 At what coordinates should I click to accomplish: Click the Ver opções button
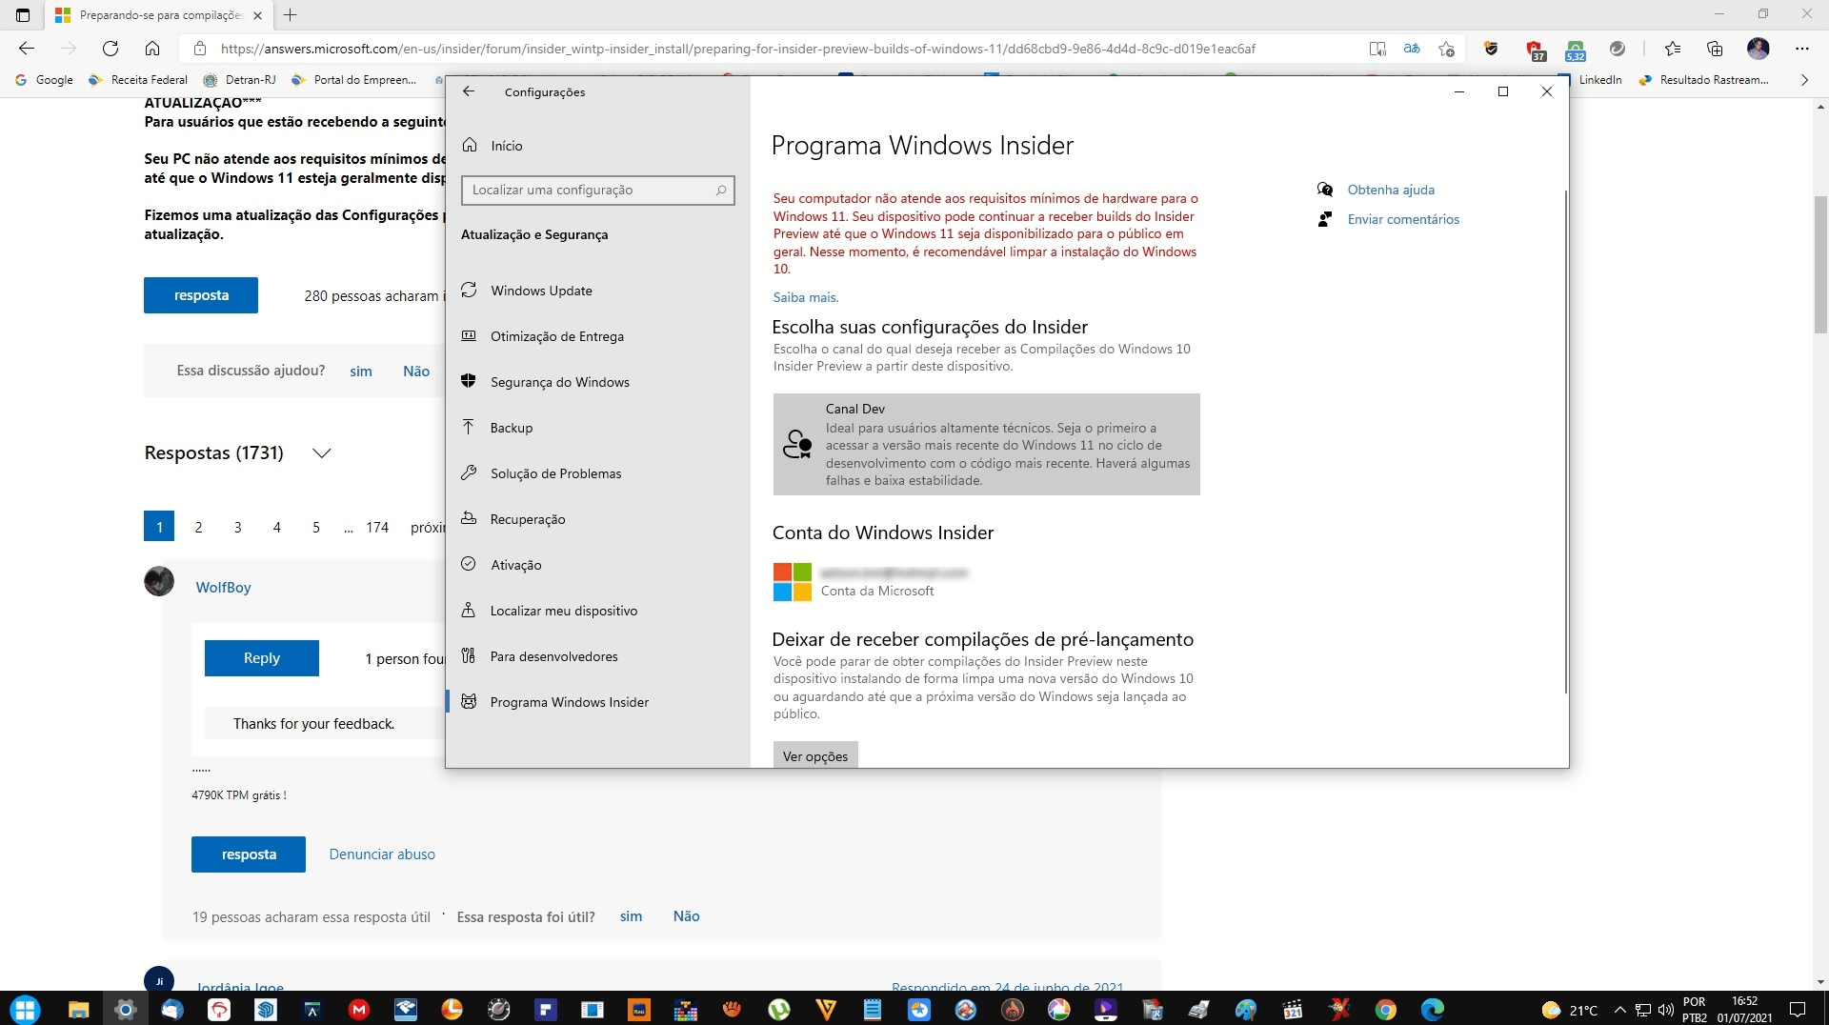[x=815, y=756]
